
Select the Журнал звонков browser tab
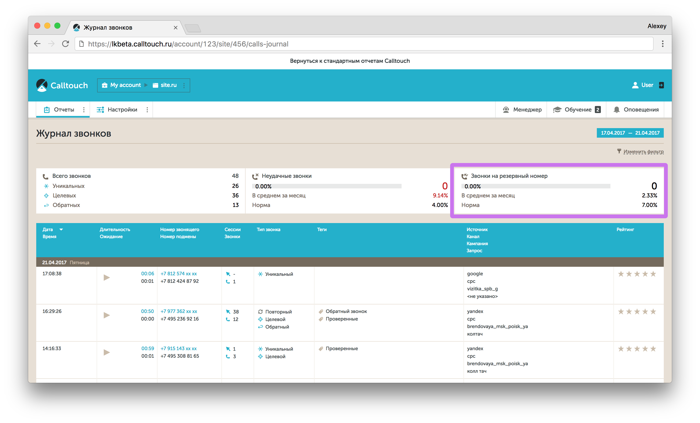pyautogui.click(x=125, y=27)
